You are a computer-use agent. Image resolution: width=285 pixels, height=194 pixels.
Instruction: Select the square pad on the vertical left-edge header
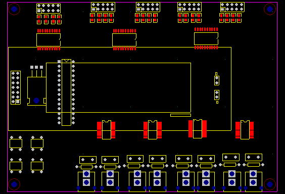tap(18, 102)
